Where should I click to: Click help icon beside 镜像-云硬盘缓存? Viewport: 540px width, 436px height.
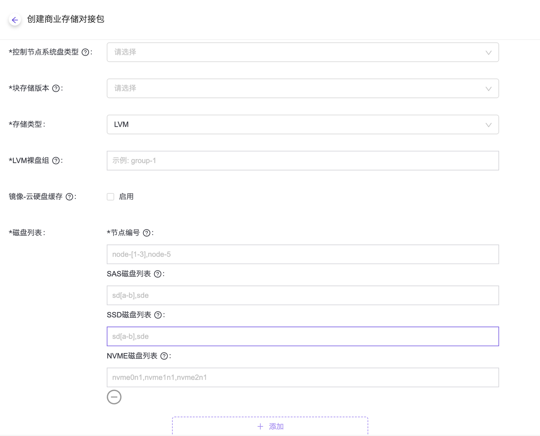click(x=69, y=197)
